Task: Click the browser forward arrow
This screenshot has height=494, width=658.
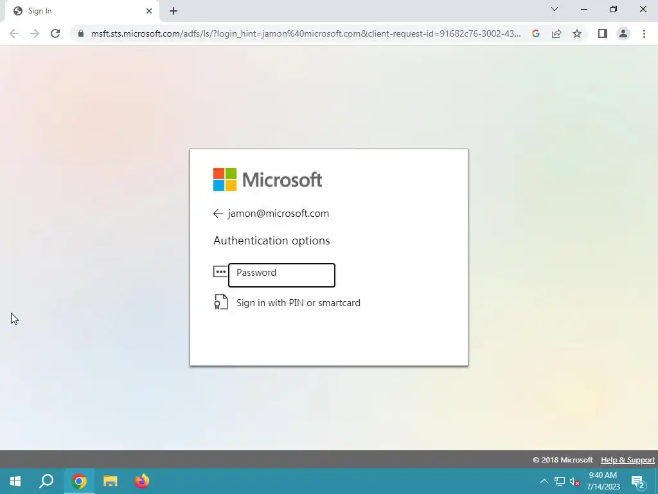Action: point(35,33)
